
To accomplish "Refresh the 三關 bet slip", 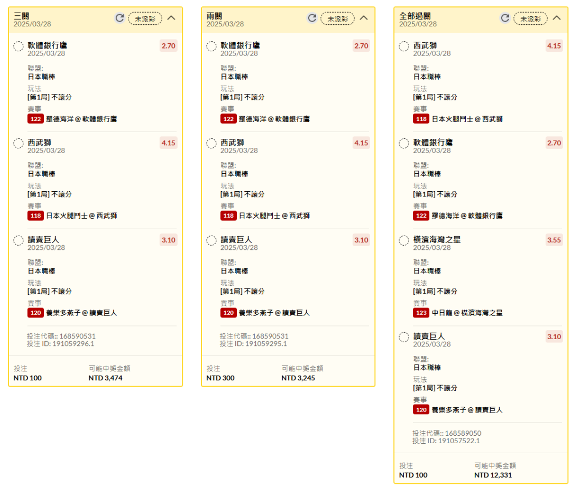I will pyautogui.click(x=119, y=18).
